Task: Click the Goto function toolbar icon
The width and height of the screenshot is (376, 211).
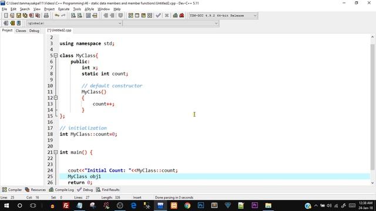Action: pyautogui.click(x=88, y=16)
